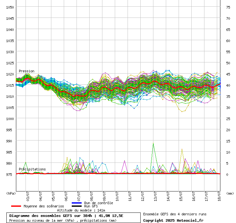Click the 75 precipitation axis value
236x223 pixels.
point(228,7)
